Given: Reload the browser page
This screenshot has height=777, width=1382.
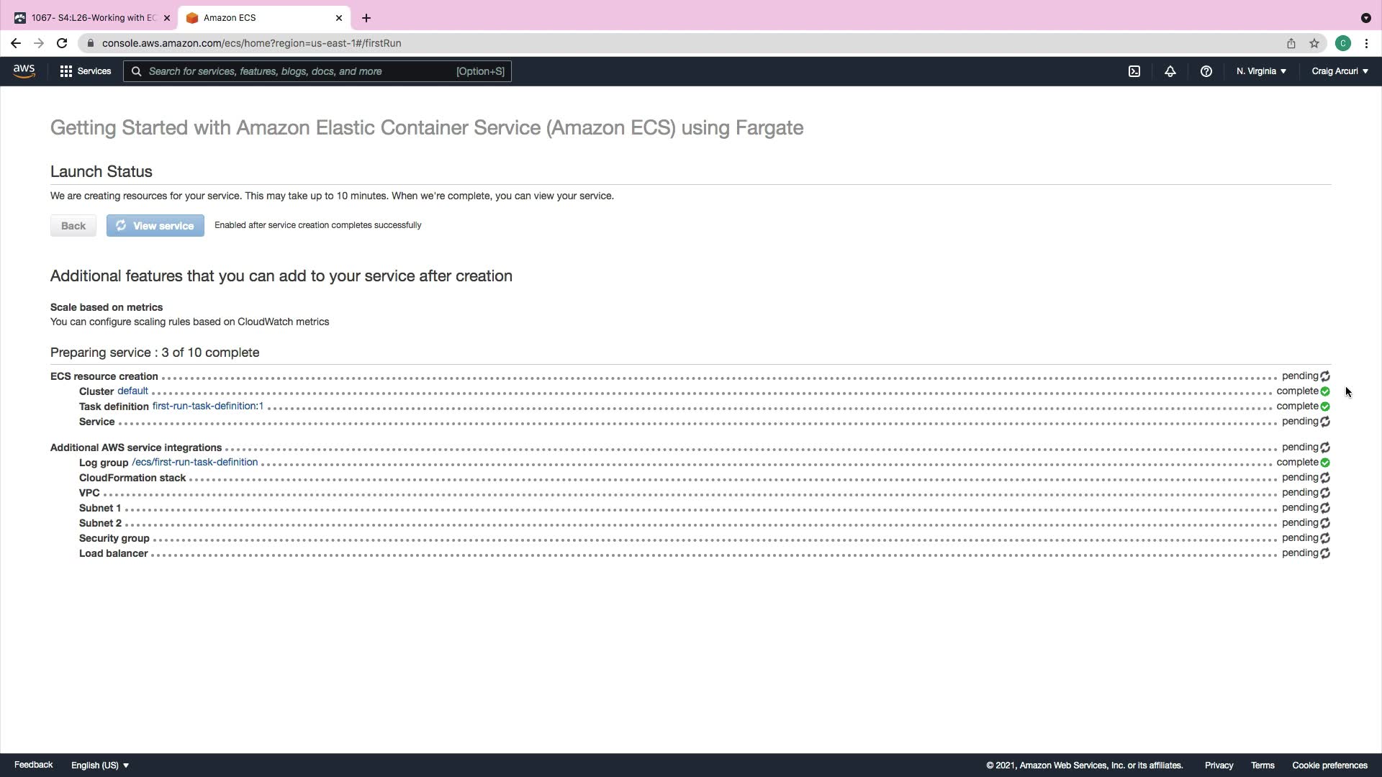Looking at the screenshot, I should click(x=62, y=43).
